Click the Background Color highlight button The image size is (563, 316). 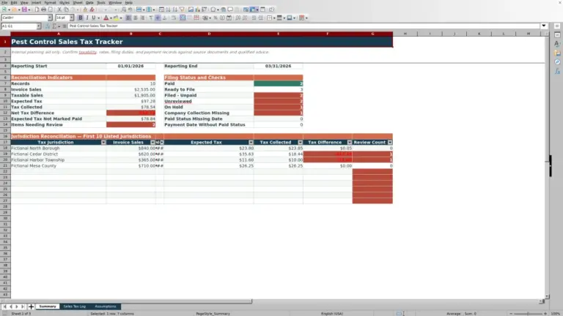tap(116, 18)
